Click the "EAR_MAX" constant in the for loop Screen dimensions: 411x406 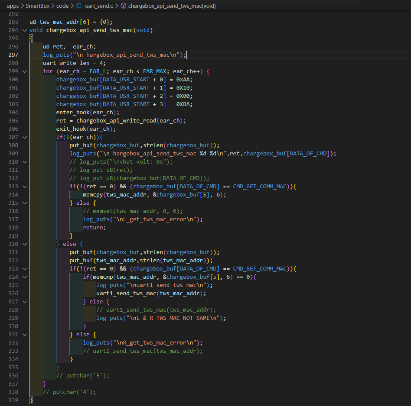click(154, 71)
